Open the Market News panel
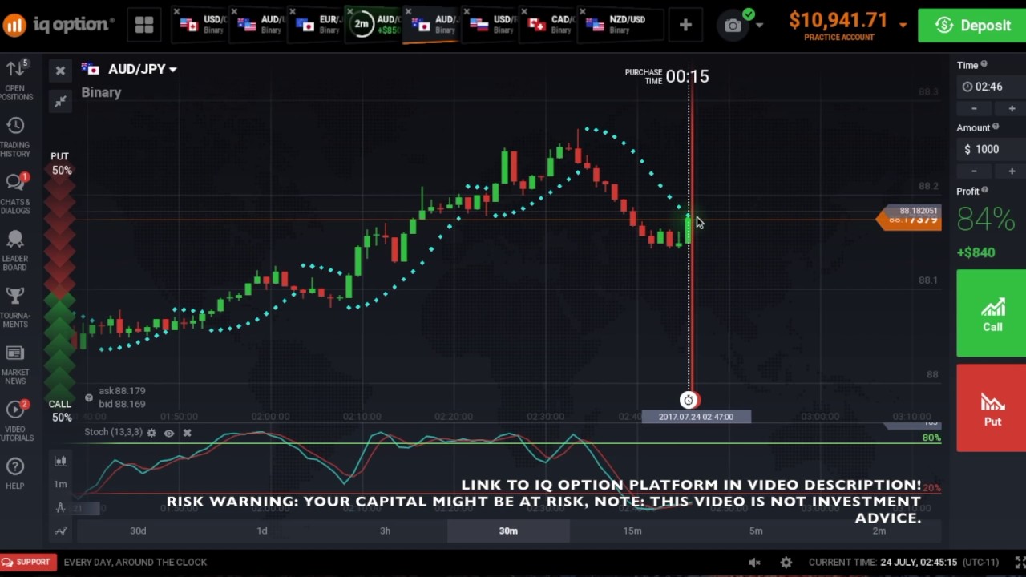The image size is (1026, 577). point(15,364)
